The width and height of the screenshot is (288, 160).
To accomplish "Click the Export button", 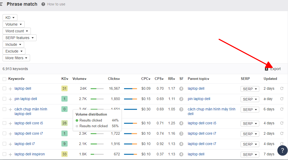I will point(273,69).
